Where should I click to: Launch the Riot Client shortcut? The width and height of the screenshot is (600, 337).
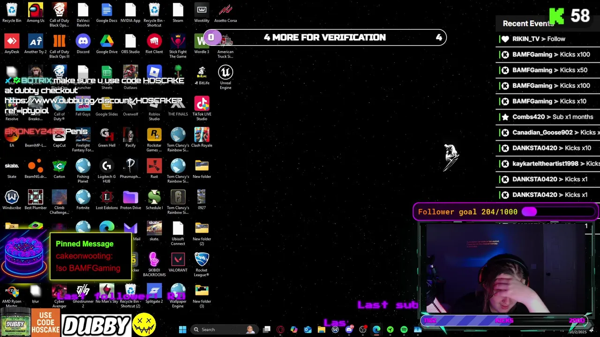pos(154,44)
